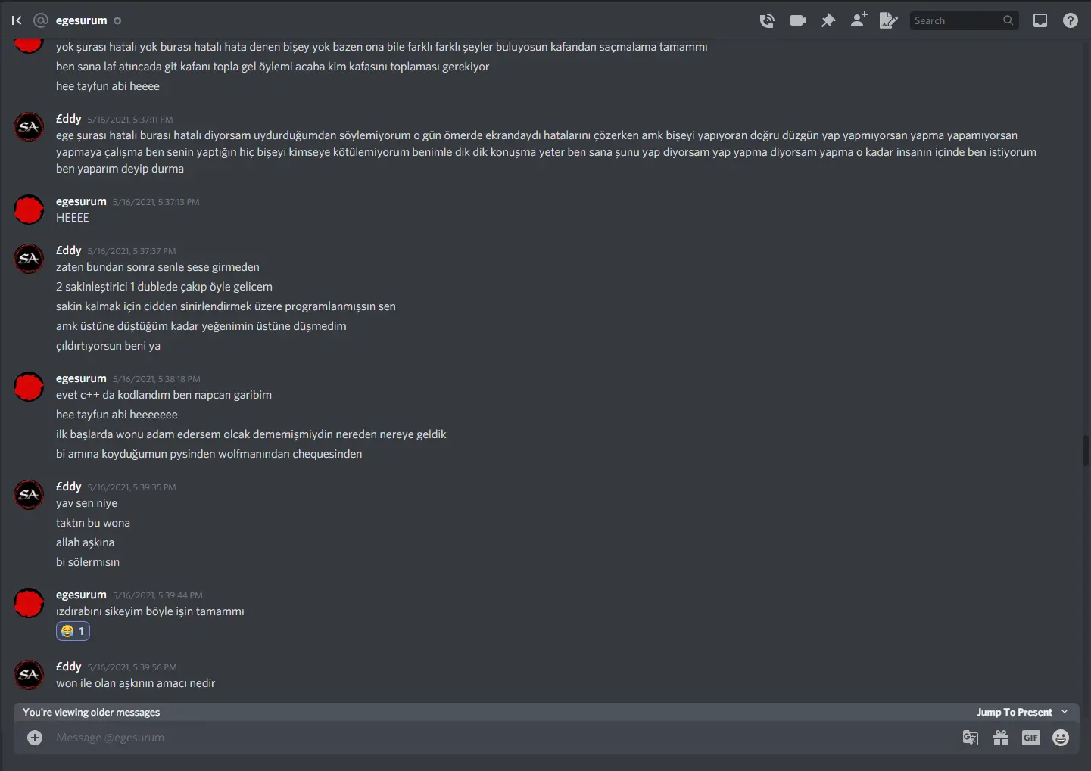Start a video call

click(798, 20)
